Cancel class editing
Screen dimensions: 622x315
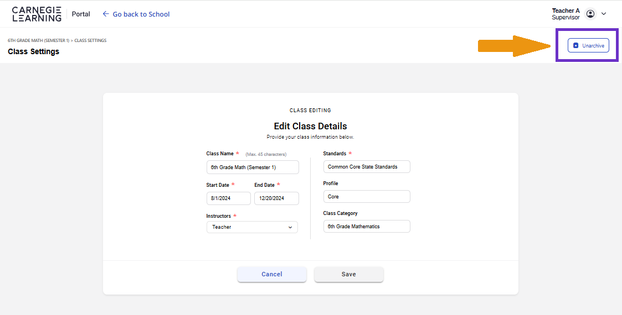click(272, 274)
